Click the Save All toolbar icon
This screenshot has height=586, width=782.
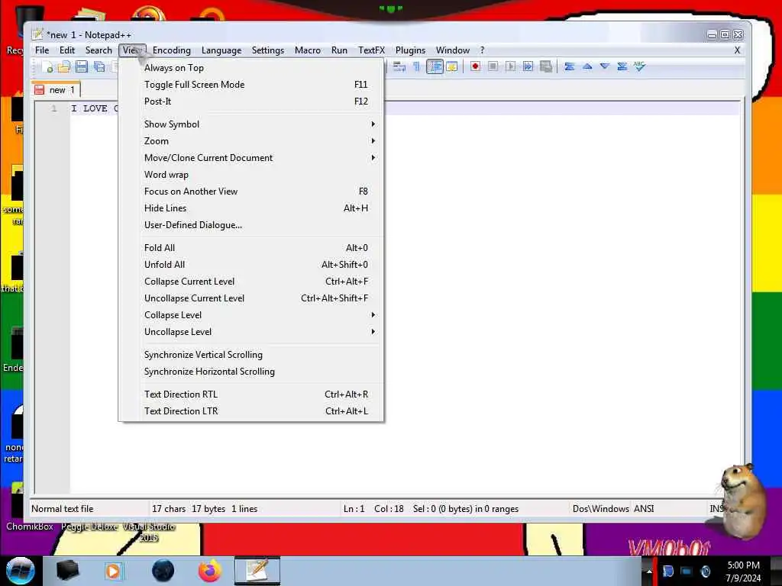pos(99,67)
